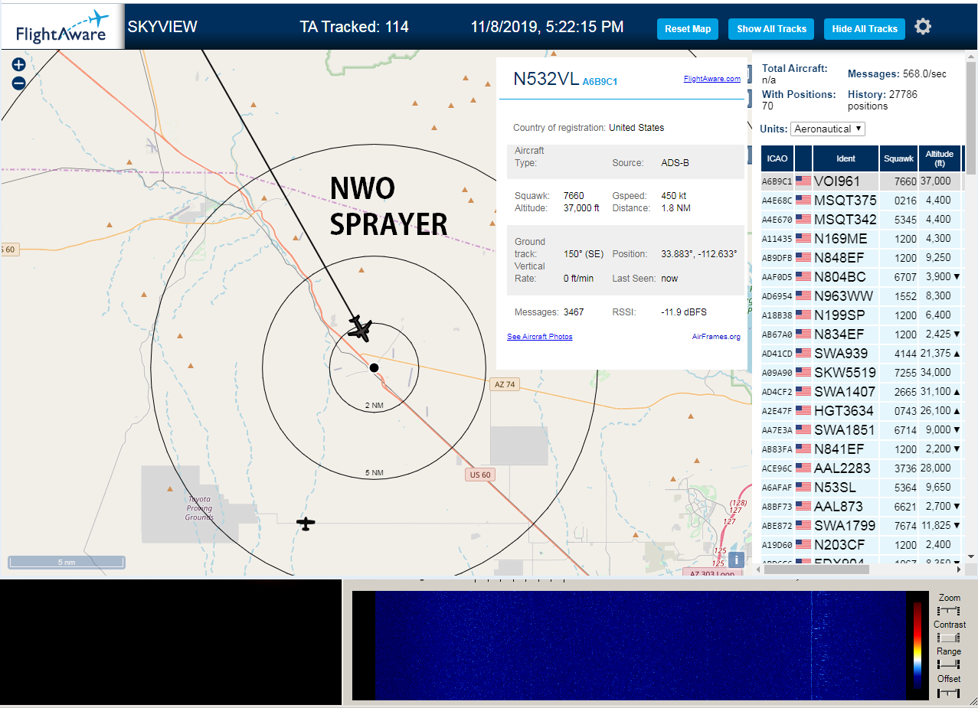Adjust the waterfall Contrast slider

tap(949, 638)
